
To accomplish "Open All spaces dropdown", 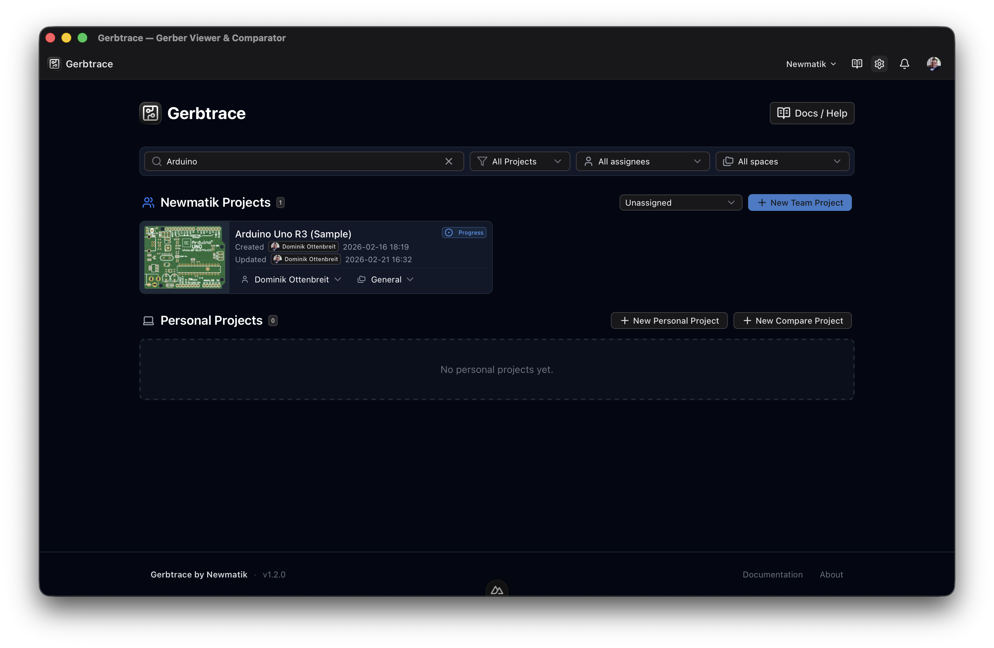I will tap(782, 161).
